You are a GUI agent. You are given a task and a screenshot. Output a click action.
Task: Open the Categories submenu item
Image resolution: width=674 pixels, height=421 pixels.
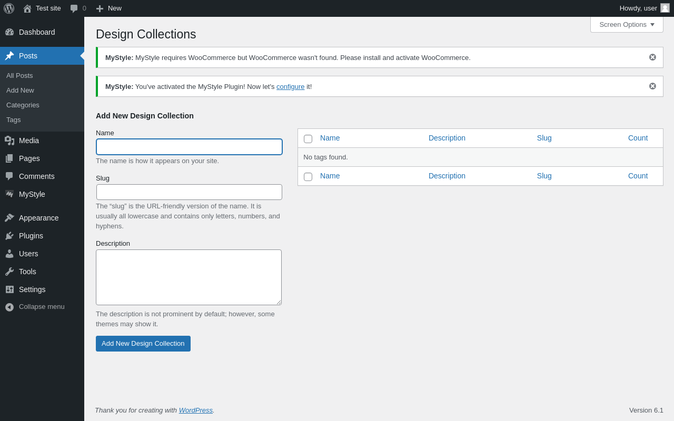[23, 105]
